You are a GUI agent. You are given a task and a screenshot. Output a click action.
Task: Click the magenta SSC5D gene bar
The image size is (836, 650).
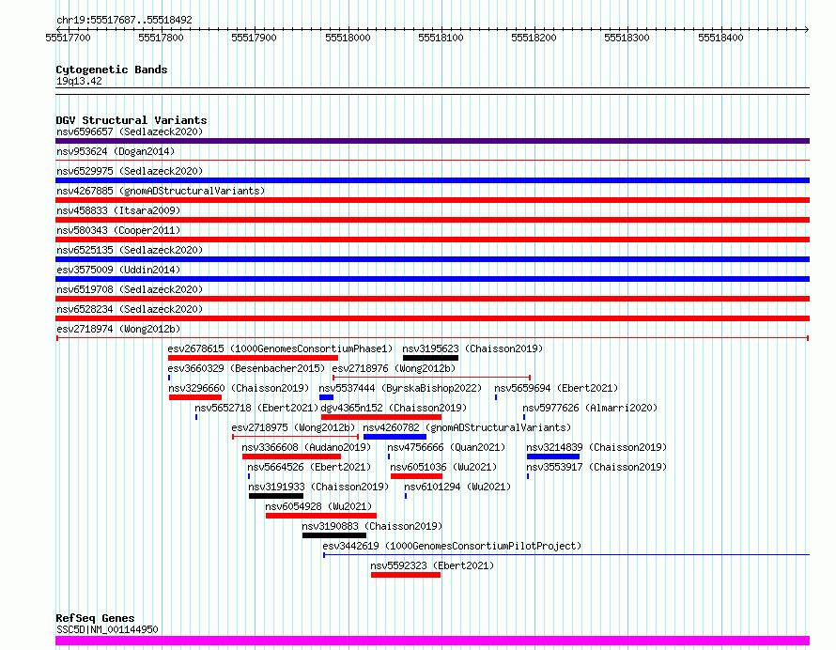(432, 641)
